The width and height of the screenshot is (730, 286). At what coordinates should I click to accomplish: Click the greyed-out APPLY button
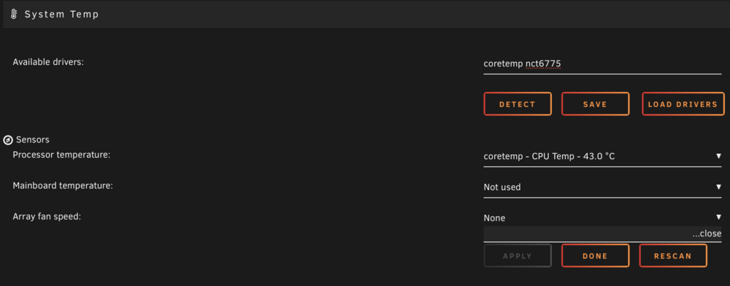[x=518, y=256]
